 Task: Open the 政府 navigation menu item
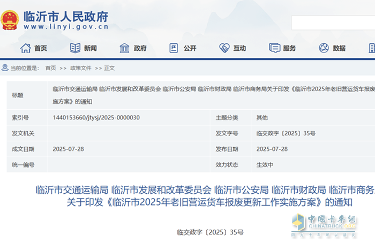tap(140, 48)
